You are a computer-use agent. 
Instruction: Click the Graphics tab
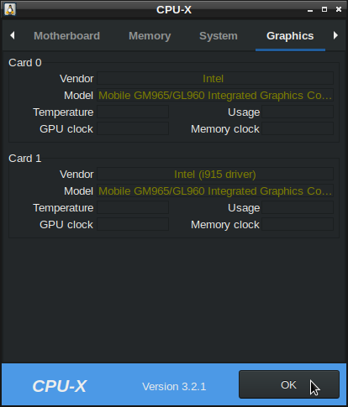(x=290, y=36)
